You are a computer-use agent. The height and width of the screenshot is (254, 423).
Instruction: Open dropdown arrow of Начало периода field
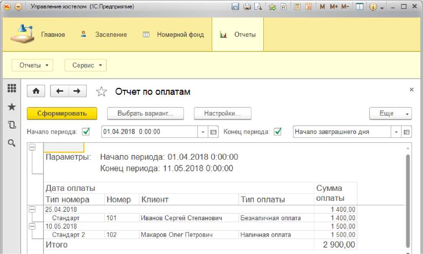coord(203,132)
